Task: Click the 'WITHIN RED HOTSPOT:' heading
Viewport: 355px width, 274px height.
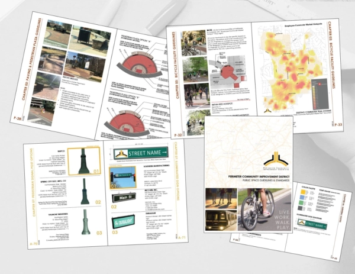Action: click(222, 105)
